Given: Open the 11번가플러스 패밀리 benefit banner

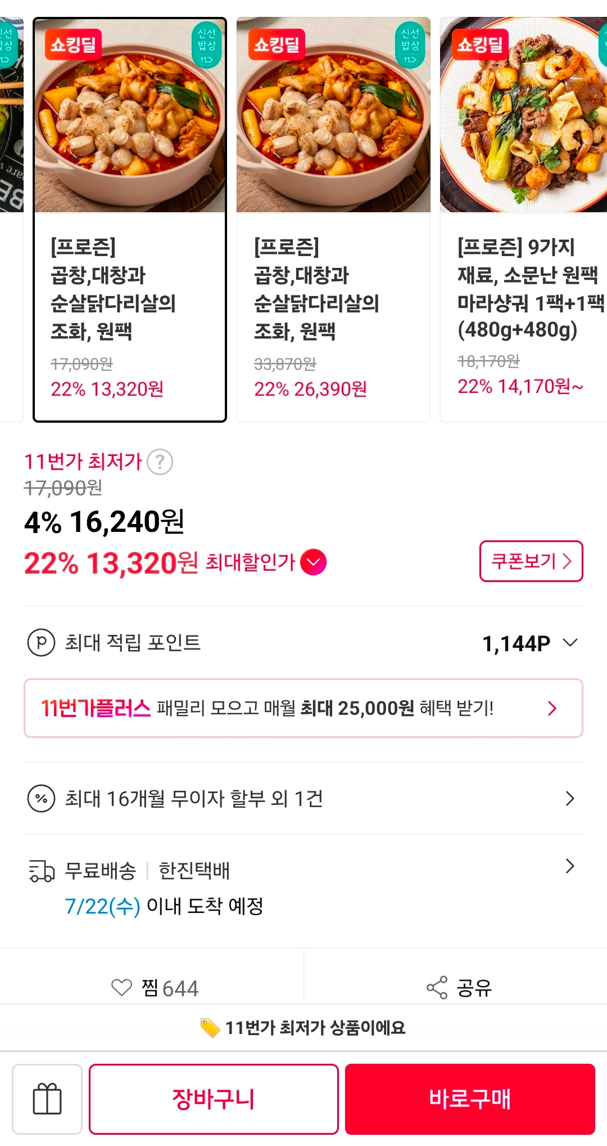Looking at the screenshot, I should coord(303,708).
